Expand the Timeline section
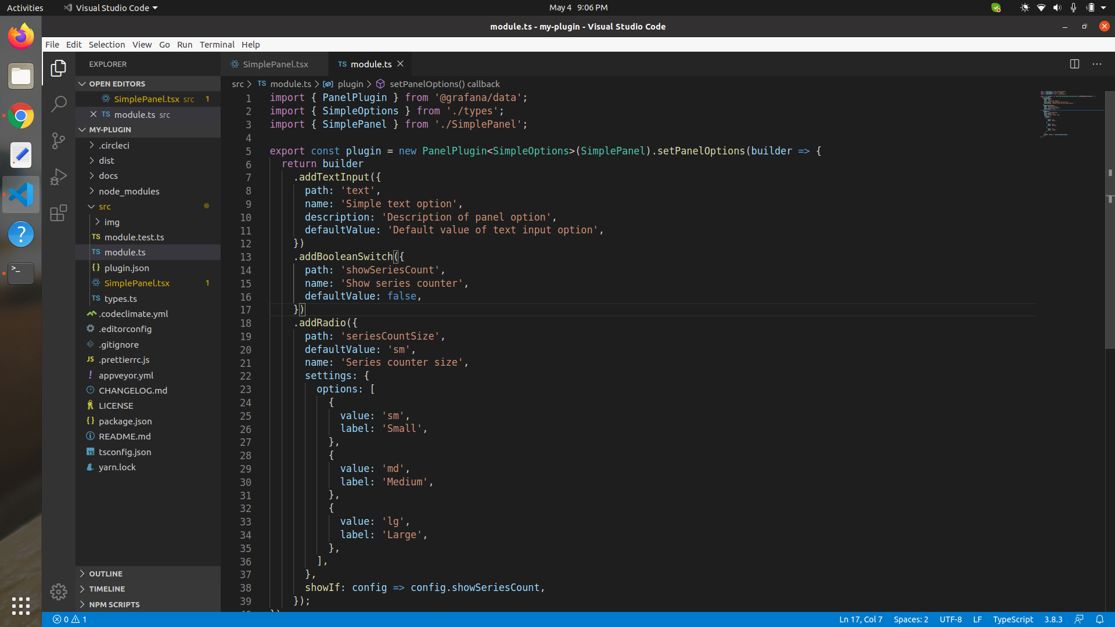Viewport: 1115px width, 627px height. [x=148, y=589]
